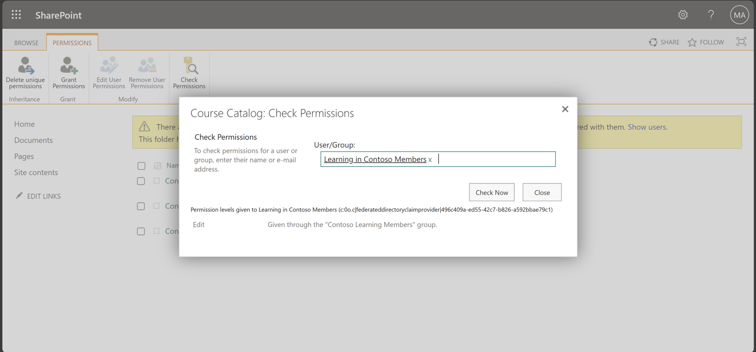Tick the top list row checkbox
Viewport: 756px width, 352px height.
click(141, 181)
